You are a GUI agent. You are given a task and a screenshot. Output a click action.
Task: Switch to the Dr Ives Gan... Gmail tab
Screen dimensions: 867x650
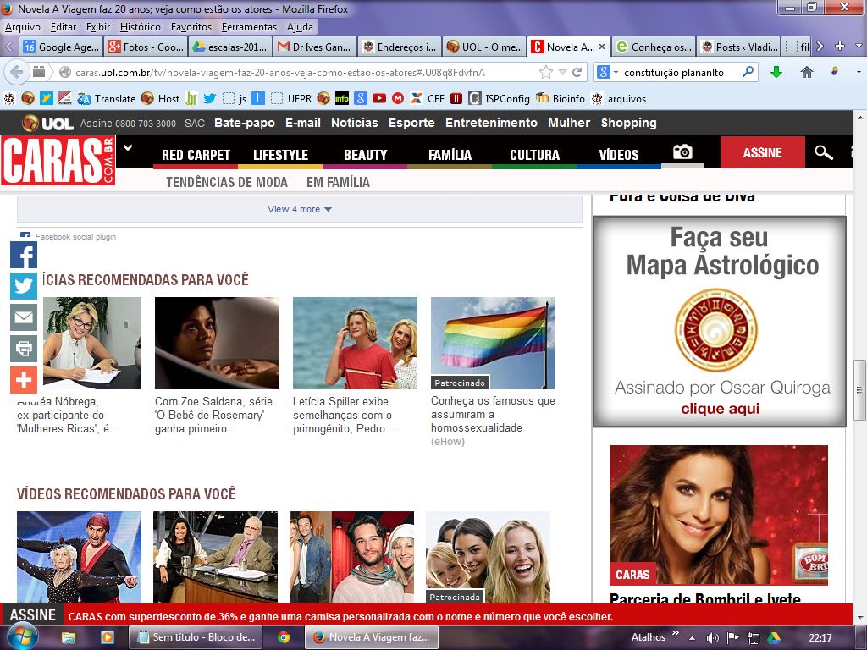pos(315,47)
